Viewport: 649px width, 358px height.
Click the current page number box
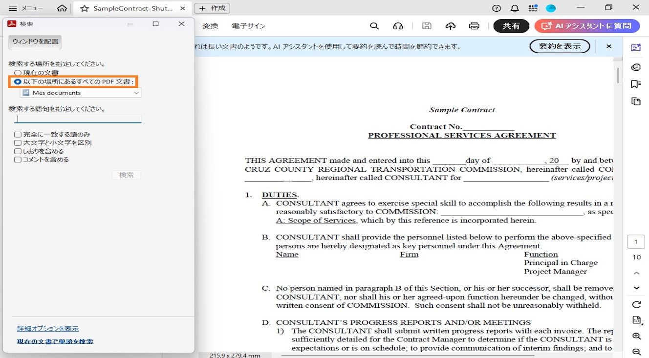[x=636, y=242]
